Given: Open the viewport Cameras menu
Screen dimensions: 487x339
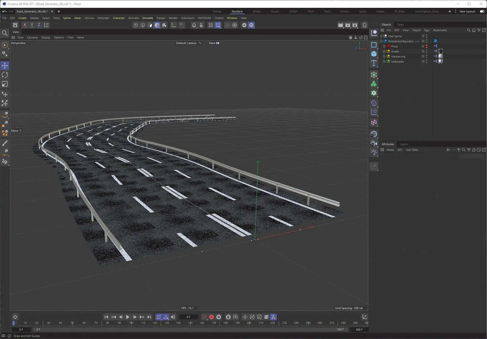Looking at the screenshot, I should click(x=32, y=37).
